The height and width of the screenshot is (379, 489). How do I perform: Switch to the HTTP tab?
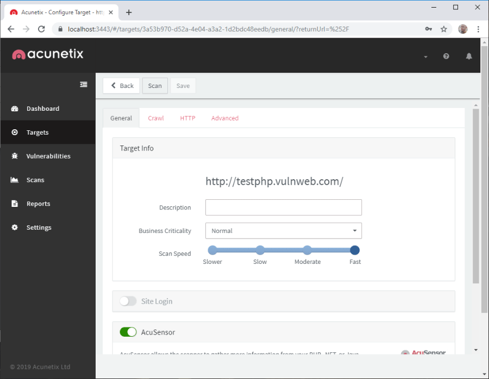coord(187,118)
